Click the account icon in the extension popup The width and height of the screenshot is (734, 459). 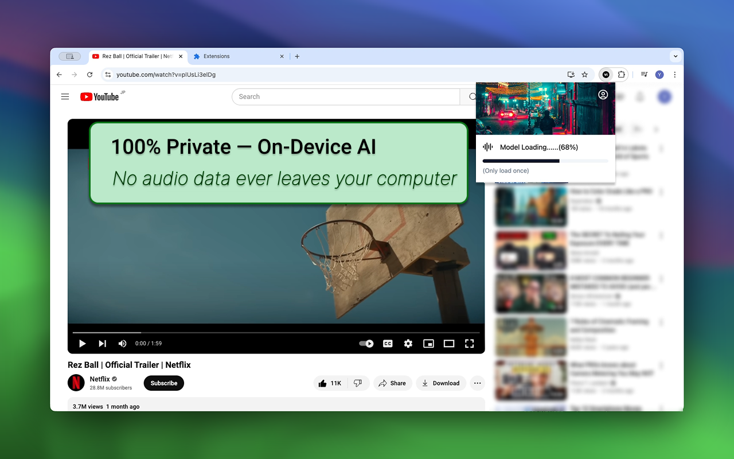point(603,95)
